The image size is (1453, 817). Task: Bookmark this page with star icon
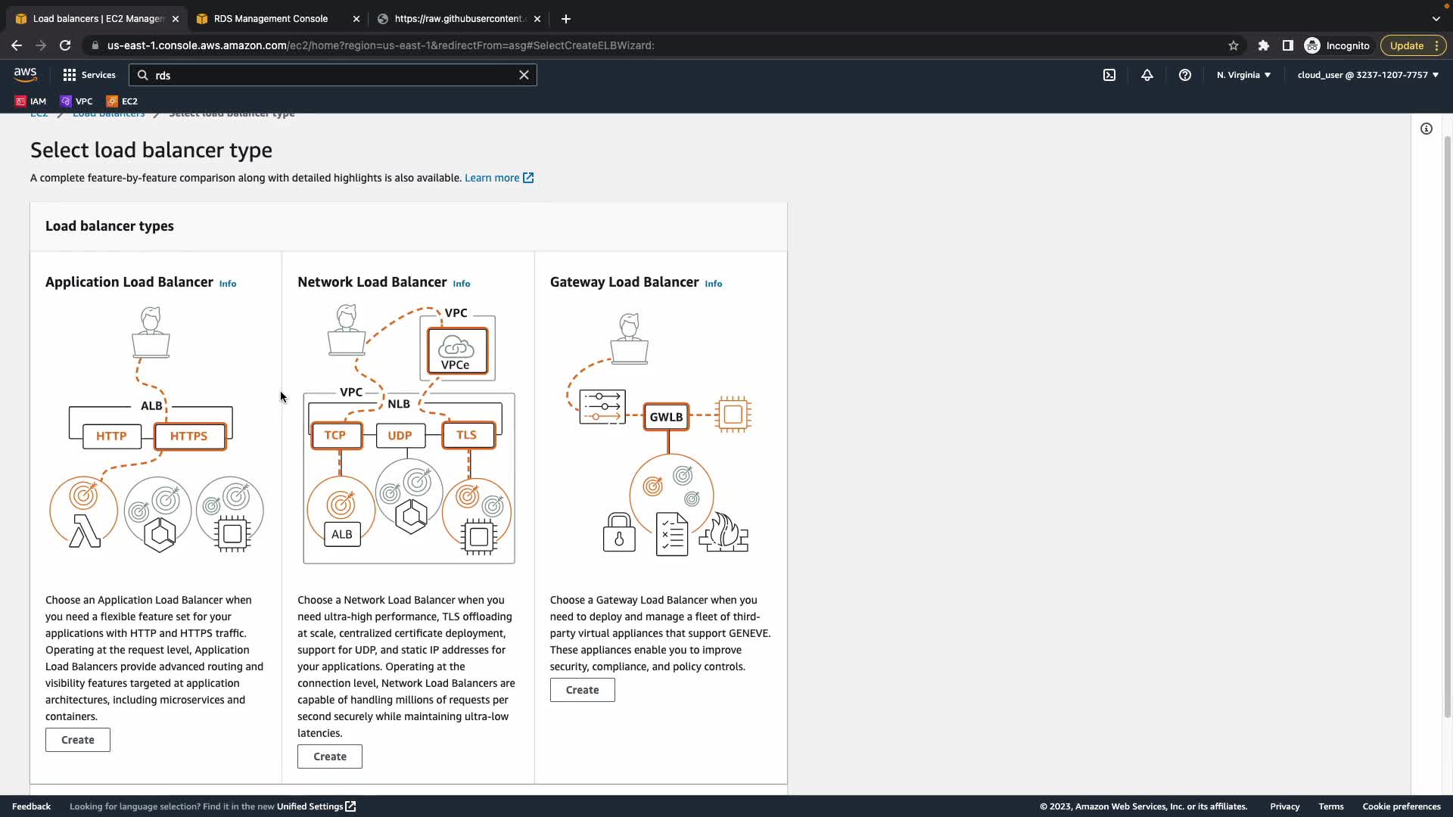click(1234, 45)
